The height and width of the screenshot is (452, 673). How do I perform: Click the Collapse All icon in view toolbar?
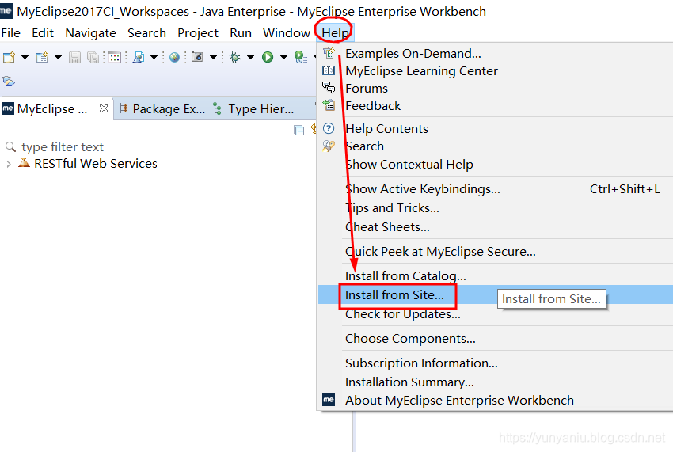click(x=298, y=130)
